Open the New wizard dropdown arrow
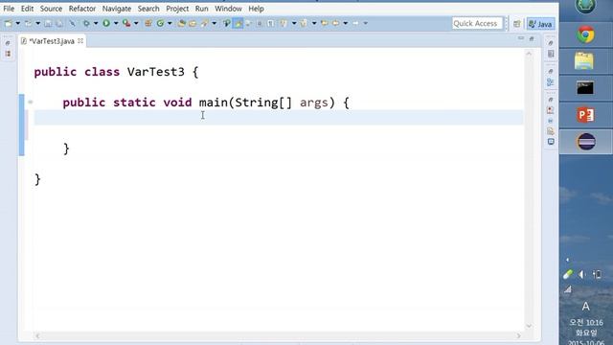This screenshot has width=613, height=345. click(17, 23)
